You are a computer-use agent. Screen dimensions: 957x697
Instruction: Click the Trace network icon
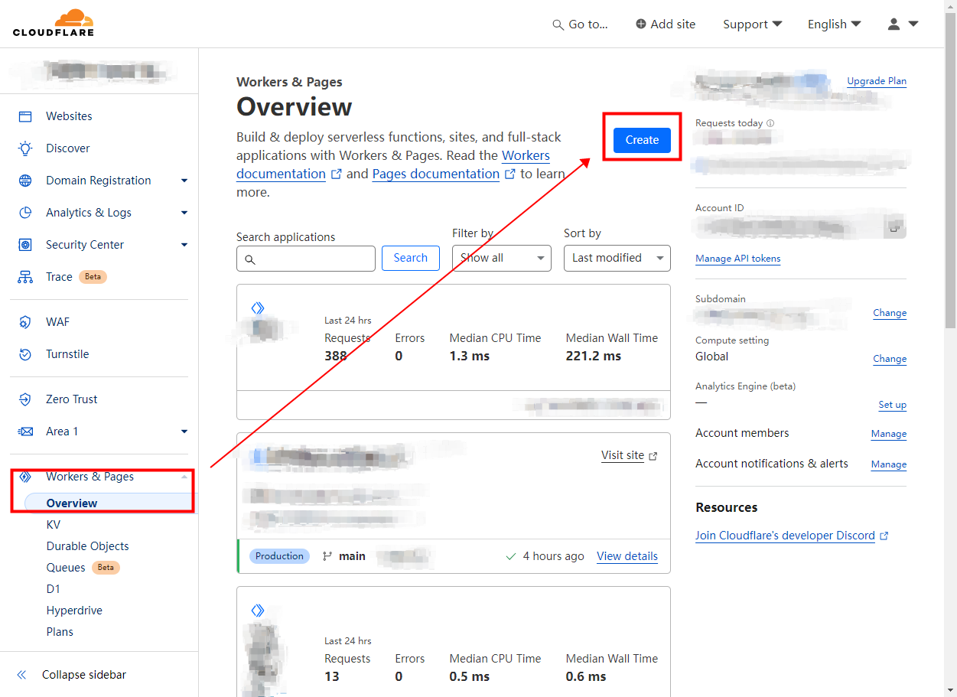coord(25,277)
